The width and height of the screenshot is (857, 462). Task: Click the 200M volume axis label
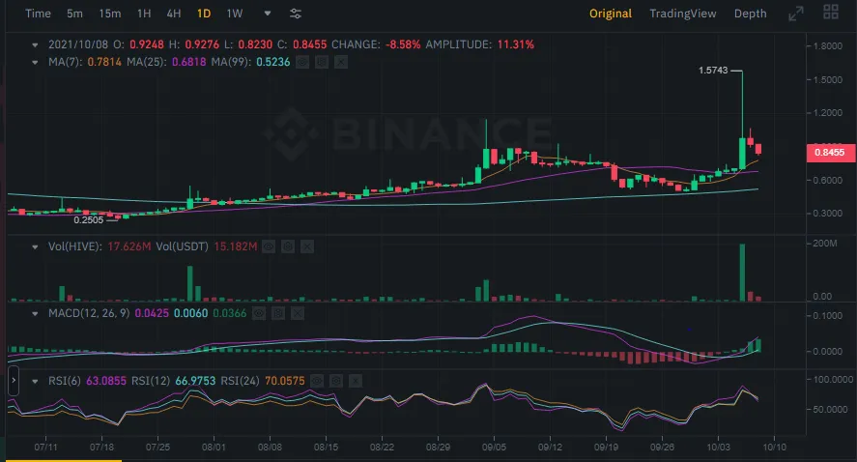click(824, 244)
